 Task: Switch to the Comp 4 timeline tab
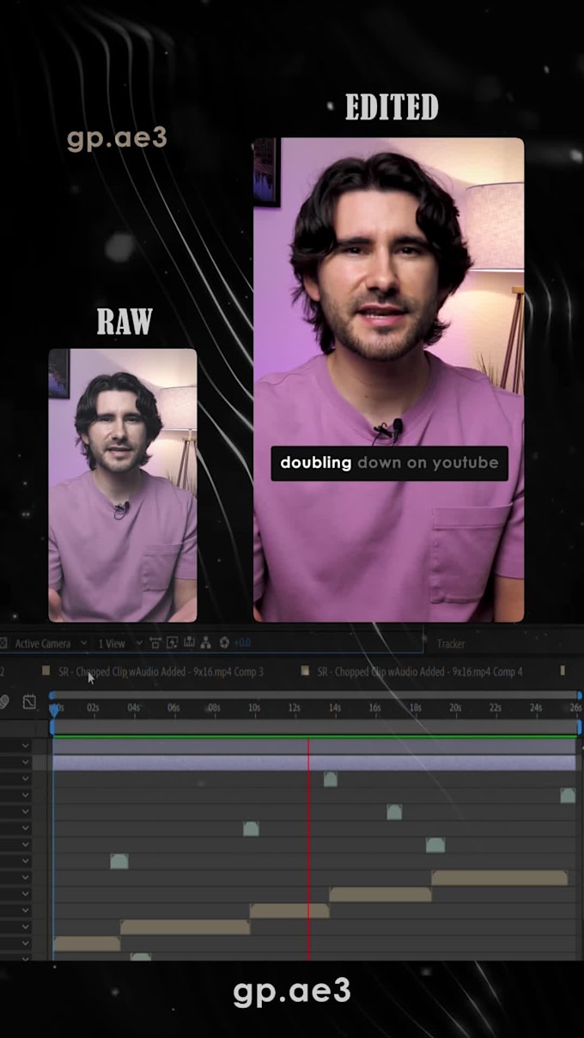coord(419,671)
